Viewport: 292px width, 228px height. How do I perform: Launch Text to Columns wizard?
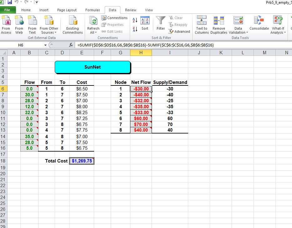[202, 25]
